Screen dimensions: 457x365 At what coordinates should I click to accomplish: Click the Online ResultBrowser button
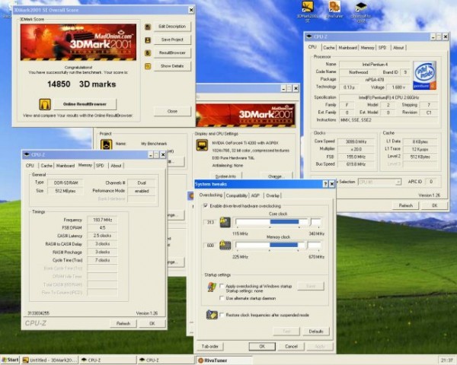click(85, 104)
